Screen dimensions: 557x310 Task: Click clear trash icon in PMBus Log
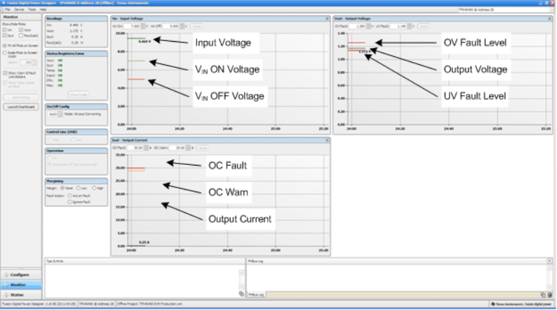pyautogui.click(x=549, y=294)
